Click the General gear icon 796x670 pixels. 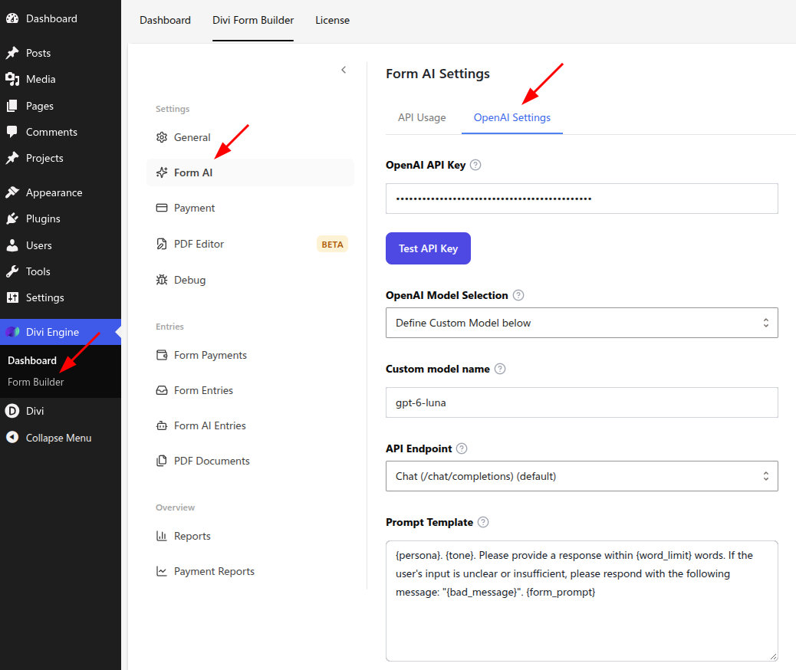coord(162,137)
